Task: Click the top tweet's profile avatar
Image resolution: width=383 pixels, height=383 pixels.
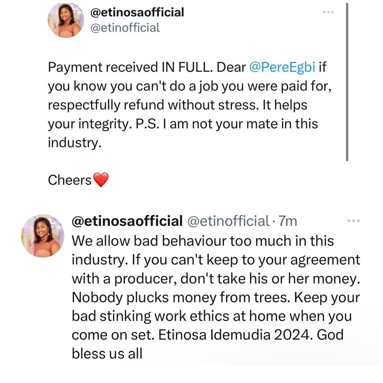Action: [66, 20]
